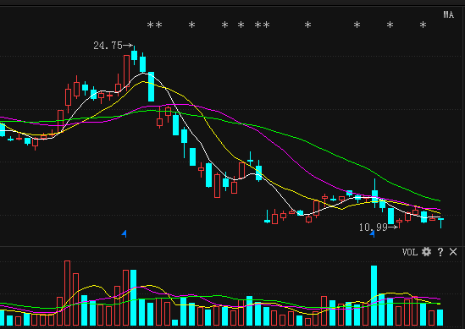Open help for the VOL indicator

pyautogui.click(x=440, y=252)
